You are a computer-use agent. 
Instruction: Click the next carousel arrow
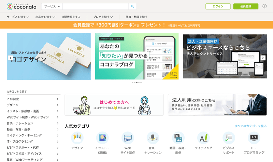tap(263, 58)
